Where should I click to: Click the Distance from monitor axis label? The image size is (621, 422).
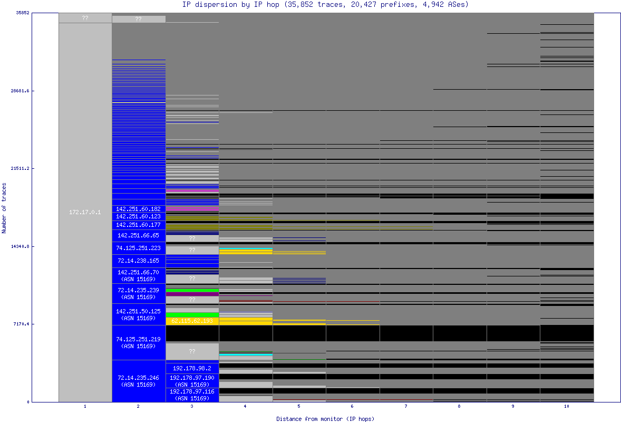point(325,419)
